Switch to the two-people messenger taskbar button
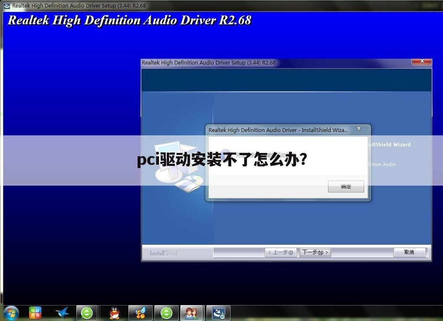443x321 pixels. [191, 313]
